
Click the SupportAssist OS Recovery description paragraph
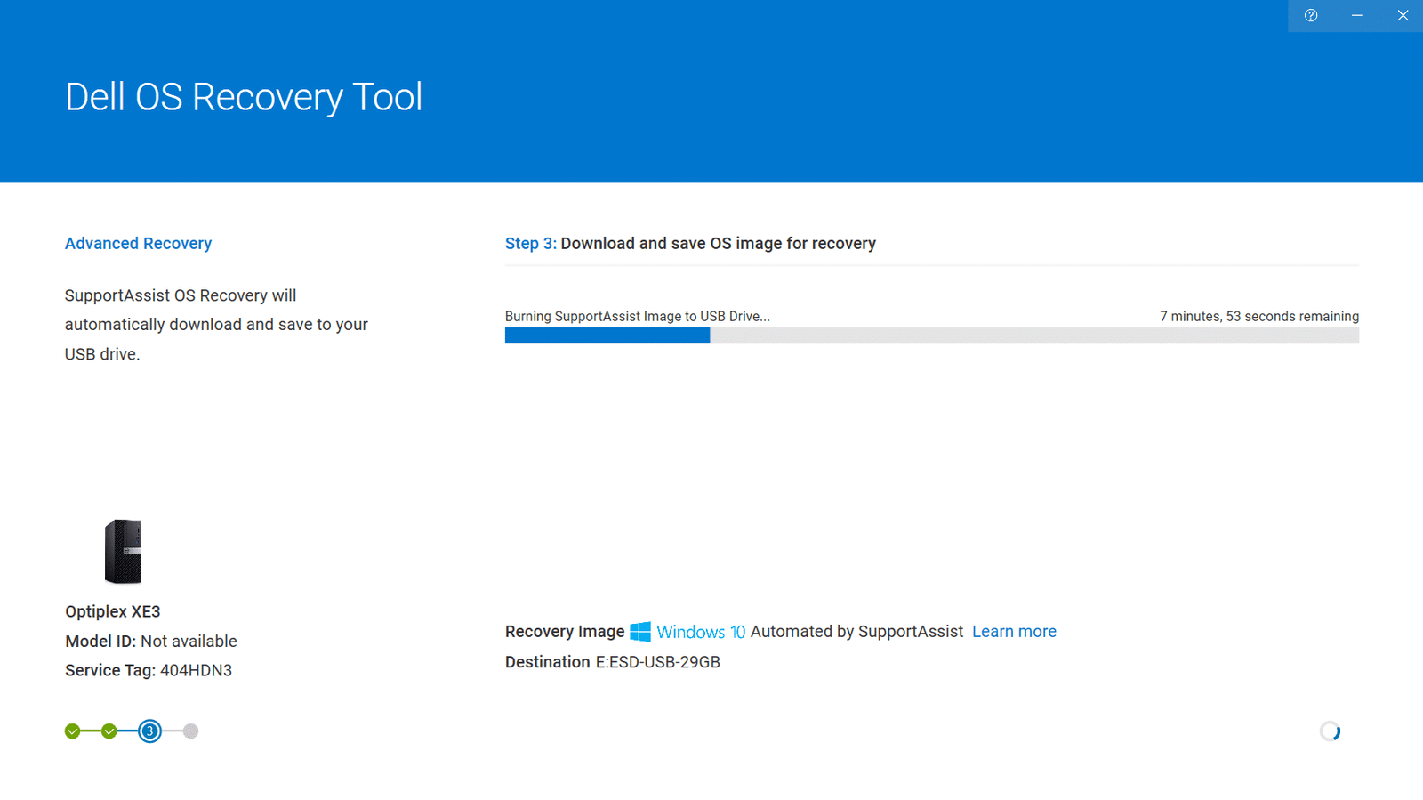click(x=216, y=325)
